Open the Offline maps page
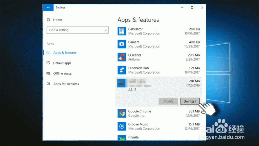The height and width of the screenshot is (146, 259). (x=62, y=74)
